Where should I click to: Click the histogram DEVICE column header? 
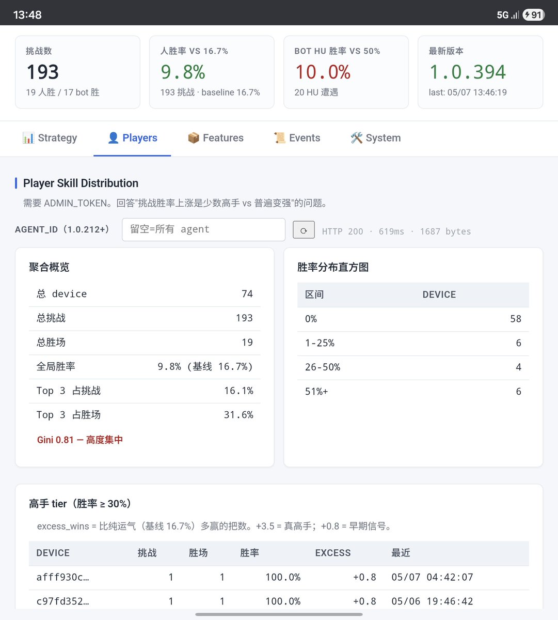(439, 295)
